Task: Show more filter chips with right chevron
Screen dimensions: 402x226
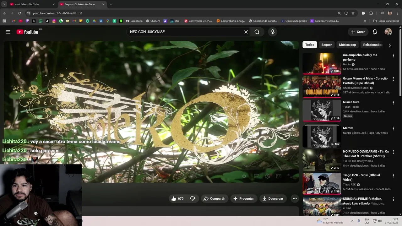Action: click(x=389, y=46)
